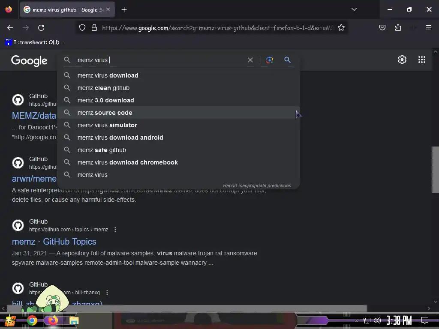Choose suggestion memz safe github
This screenshot has height=329, width=439.
pos(178,150)
